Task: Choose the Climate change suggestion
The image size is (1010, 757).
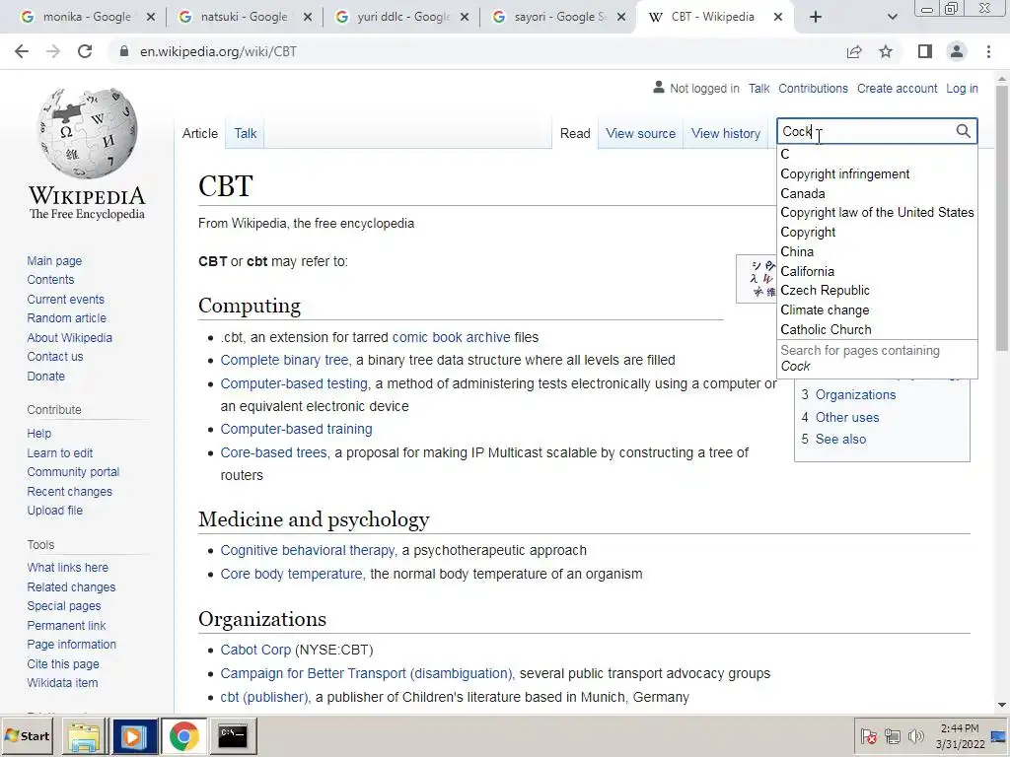Action: click(x=877, y=310)
